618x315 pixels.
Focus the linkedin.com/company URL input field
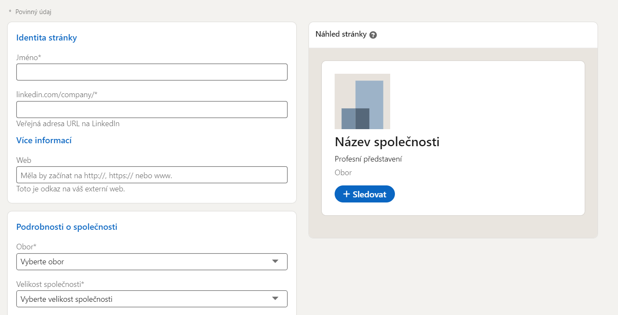pos(152,110)
